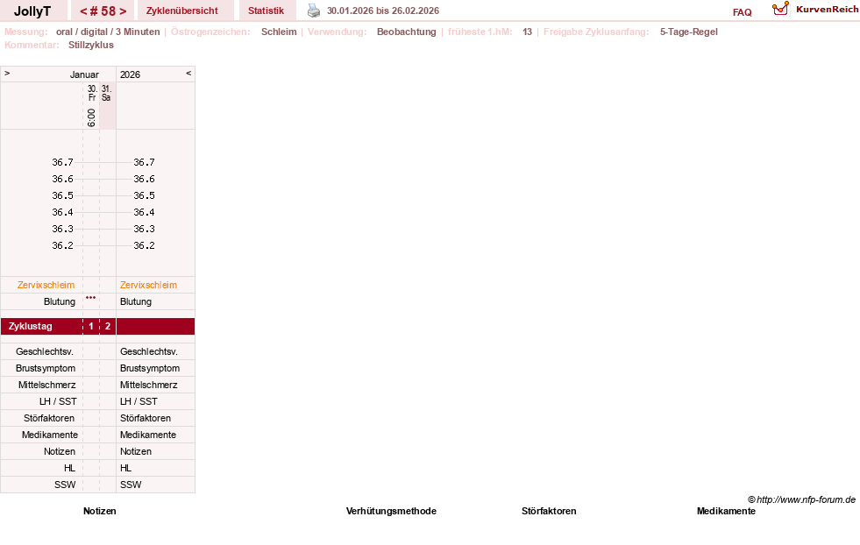860x545 pixels.
Task: Go to previous cycle with the left arrow
Action: [x=83, y=11]
